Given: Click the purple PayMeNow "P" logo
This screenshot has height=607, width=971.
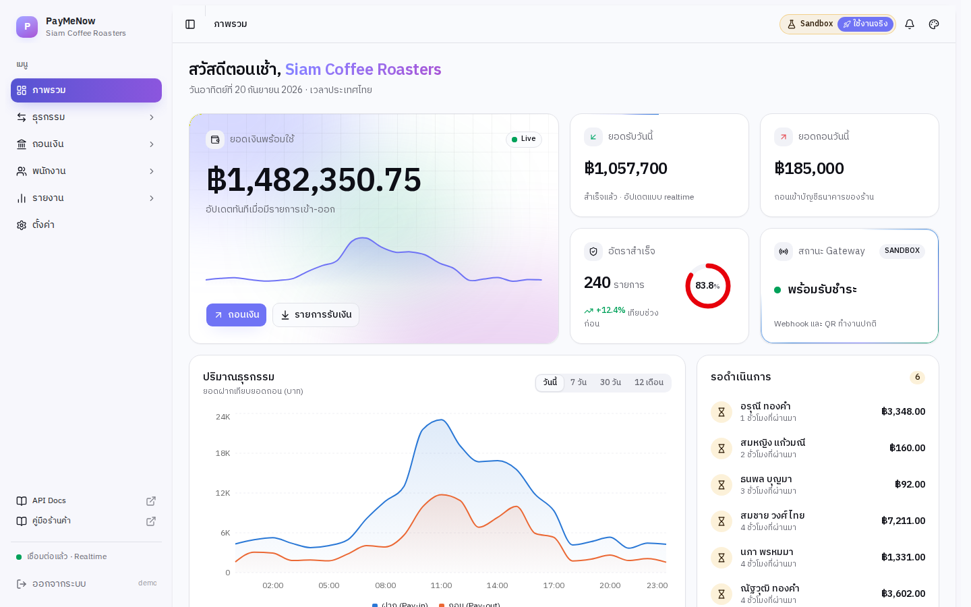Looking at the screenshot, I should (x=27, y=27).
